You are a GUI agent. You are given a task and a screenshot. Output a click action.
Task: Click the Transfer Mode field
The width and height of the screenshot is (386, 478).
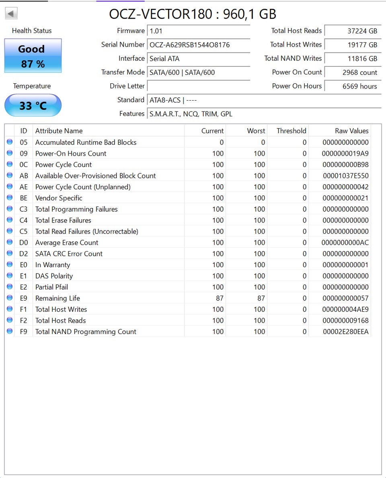pyautogui.click(x=199, y=72)
